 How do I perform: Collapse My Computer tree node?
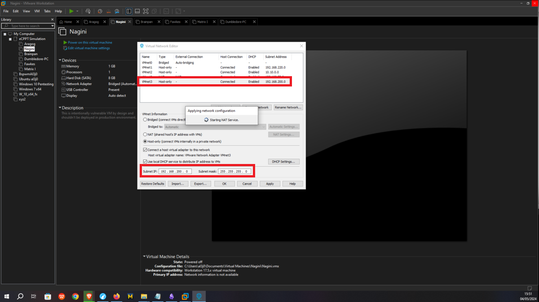click(4, 34)
